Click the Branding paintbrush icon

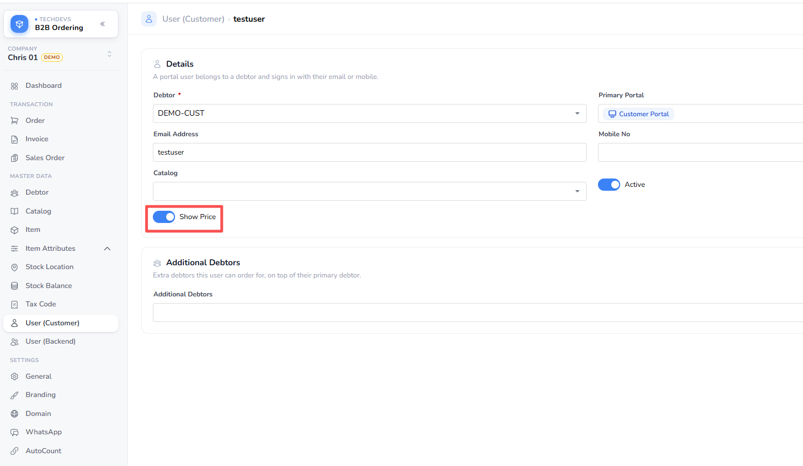click(x=14, y=395)
